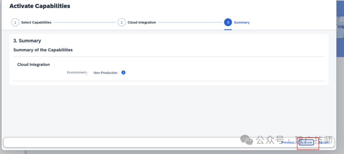
Task: Cancel the Activate Capabilities dialog
Action: pyautogui.click(x=323, y=142)
